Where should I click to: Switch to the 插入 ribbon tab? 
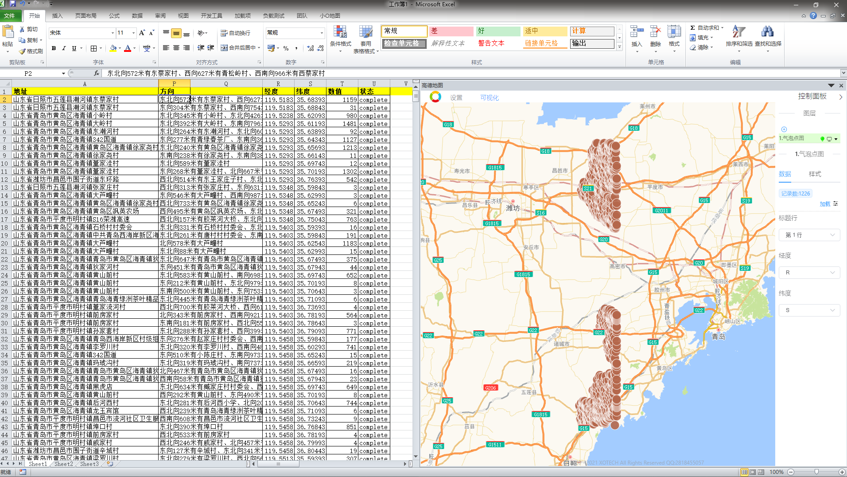click(x=57, y=16)
